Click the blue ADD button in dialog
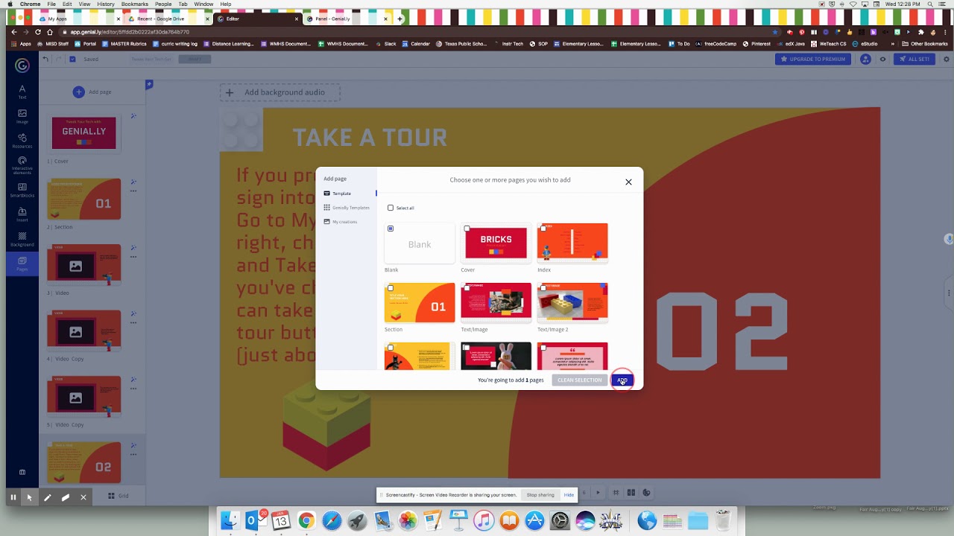Viewport: 954px width, 536px height. click(622, 380)
